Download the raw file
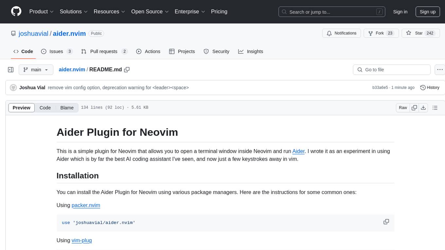This screenshot has width=445, height=250. (x=423, y=108)
